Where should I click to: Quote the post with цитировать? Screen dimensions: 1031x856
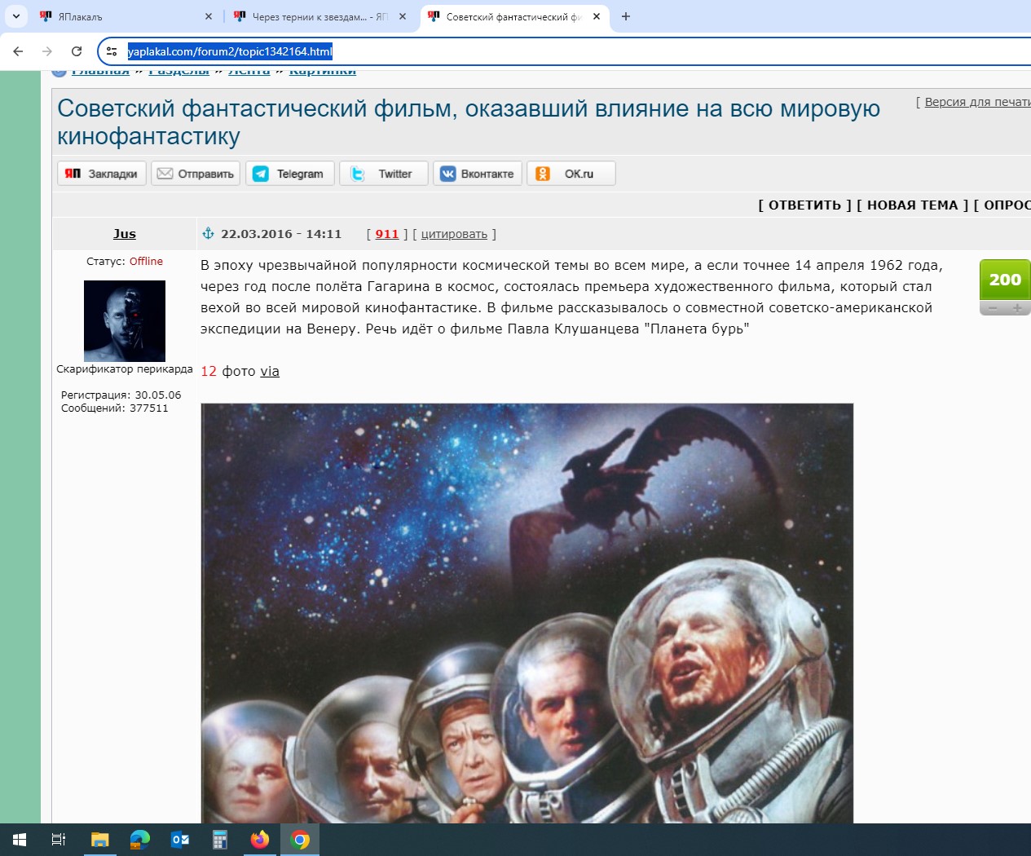click(x=454, y=234)
